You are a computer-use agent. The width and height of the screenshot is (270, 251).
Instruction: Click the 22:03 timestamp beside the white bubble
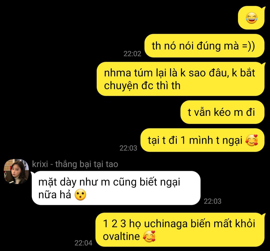212,201
